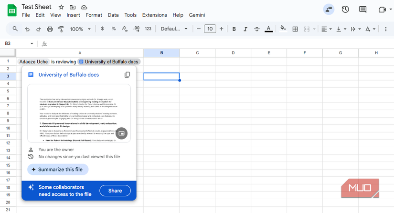Viewport: 394px width, 213px height.
Task: Copy link icon in the file card
Action: (x=127, y=75)
